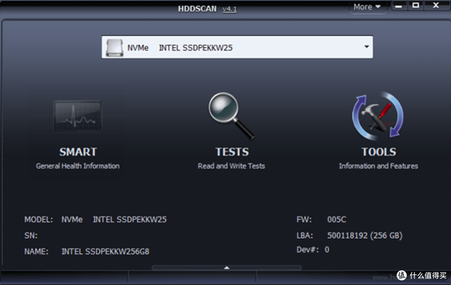Screen dimensions: 451x285
Task: Click General Health Information text
Action: click(x=78, y=166)
